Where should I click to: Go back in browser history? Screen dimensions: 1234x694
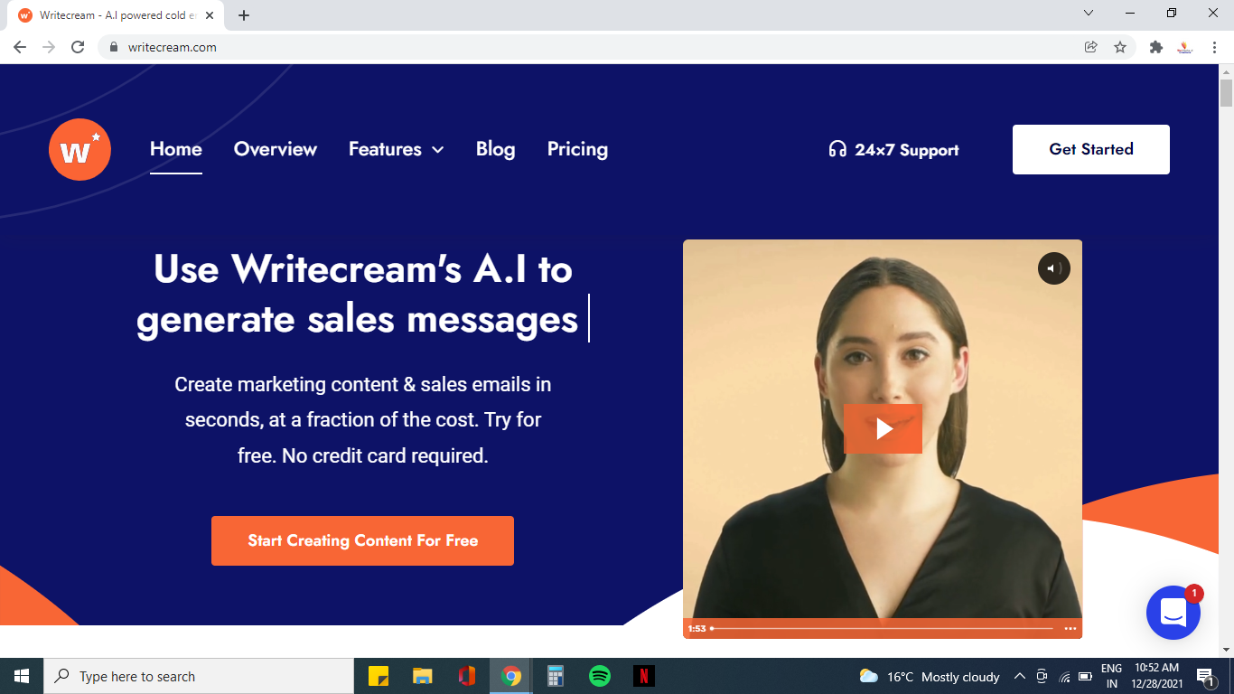[x=20, y=47]
